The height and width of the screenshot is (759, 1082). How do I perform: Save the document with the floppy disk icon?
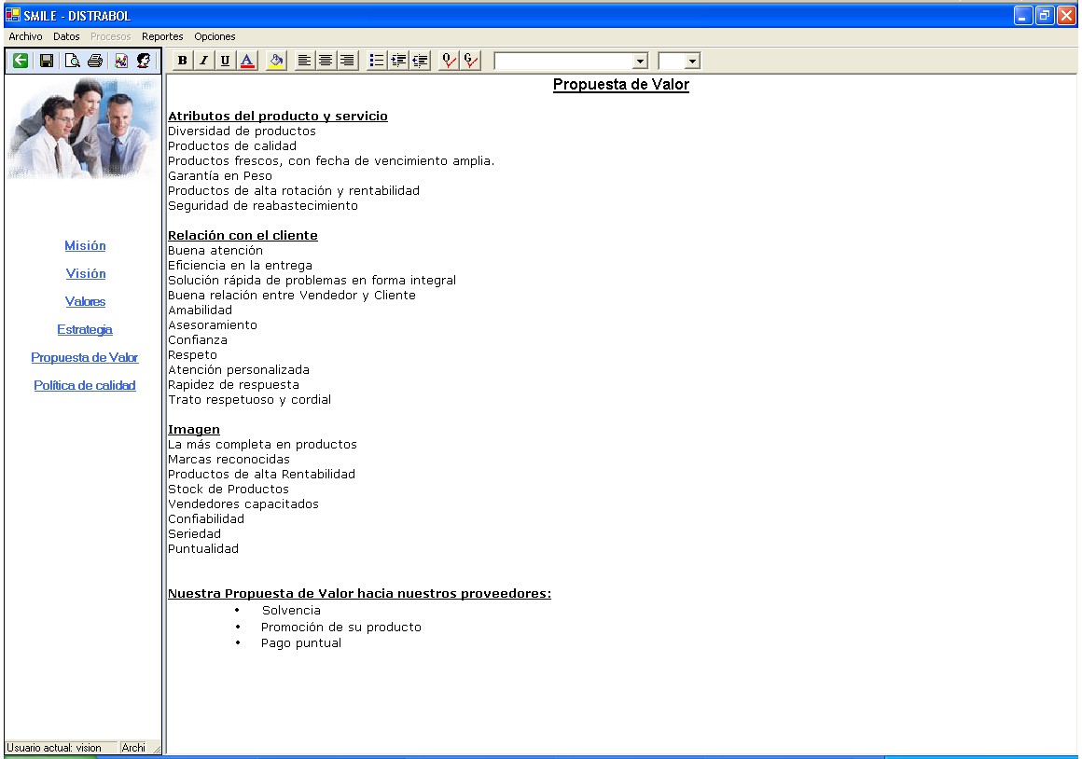(x=46, y=61)
